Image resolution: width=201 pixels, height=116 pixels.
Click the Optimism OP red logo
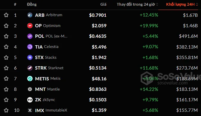pyautogui.click(x=30, y=26)
